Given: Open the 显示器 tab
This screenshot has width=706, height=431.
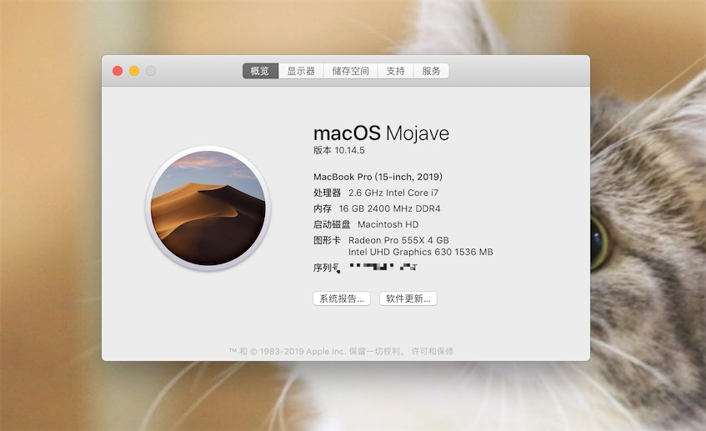Looking at the screenshot, I should 301,71.
